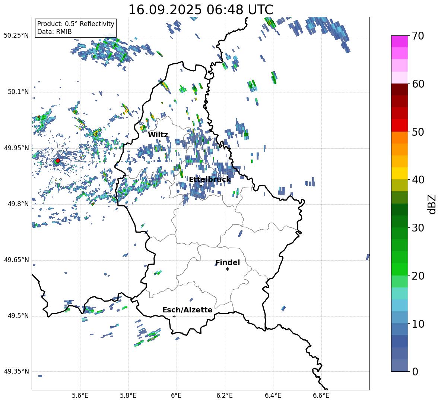Viewport: 441px width, 403px height.
Task: Click the 49.5°N latitude label
Action: (x=18, y=316)
